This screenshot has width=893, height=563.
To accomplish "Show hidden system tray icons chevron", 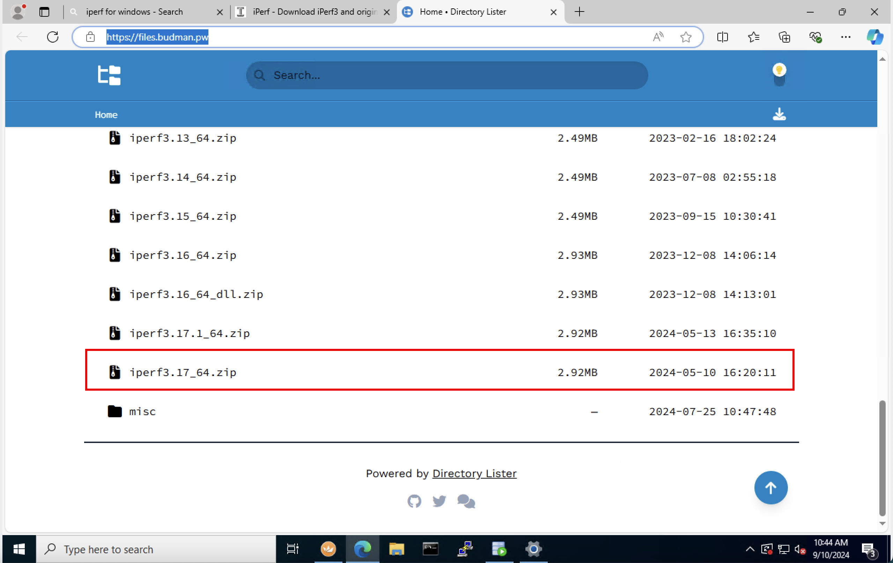I will (x=750, y=549).
